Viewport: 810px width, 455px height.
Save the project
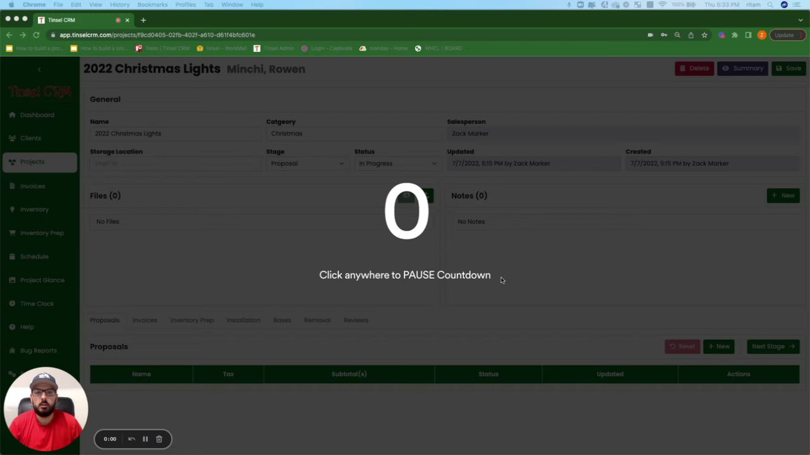[788, 68]
